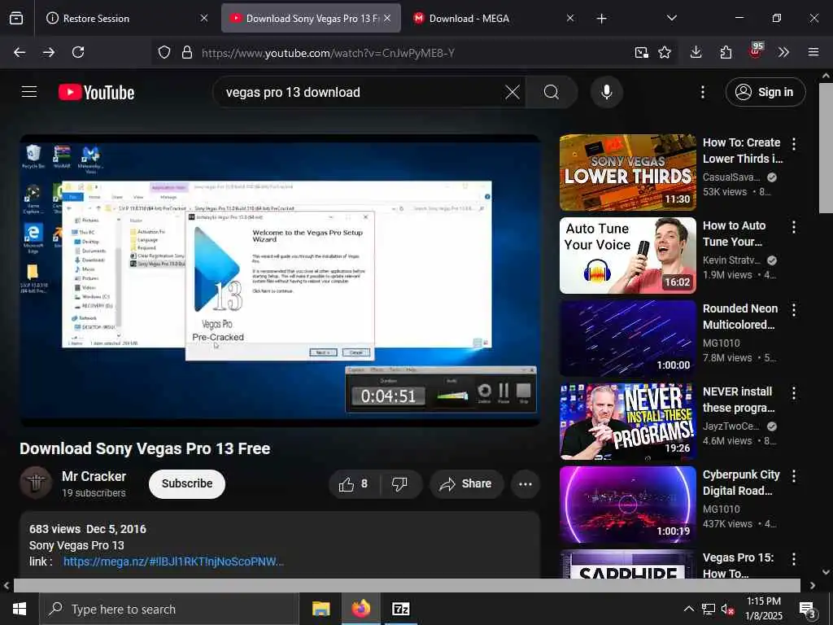
Task: Open YouTube settings three-dot menu
Action: pyautogui.click(x=703, y=92)
